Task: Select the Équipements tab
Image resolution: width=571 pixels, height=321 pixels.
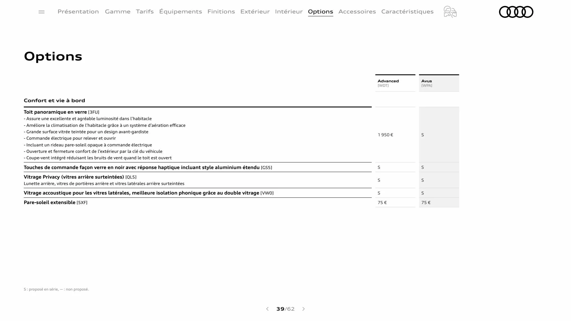Action: coord(181,11)
